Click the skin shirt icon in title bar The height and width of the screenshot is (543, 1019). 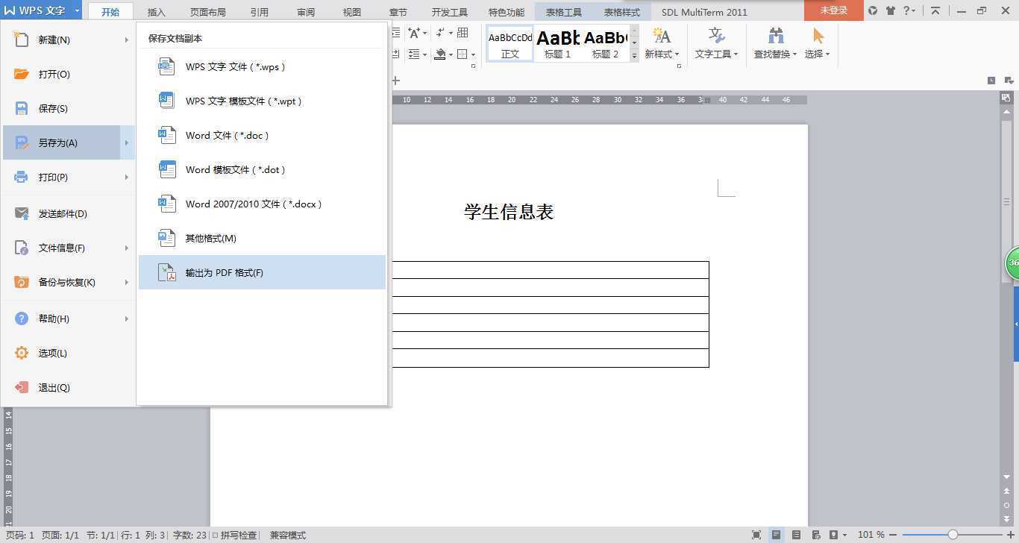(x=891, y=10)
